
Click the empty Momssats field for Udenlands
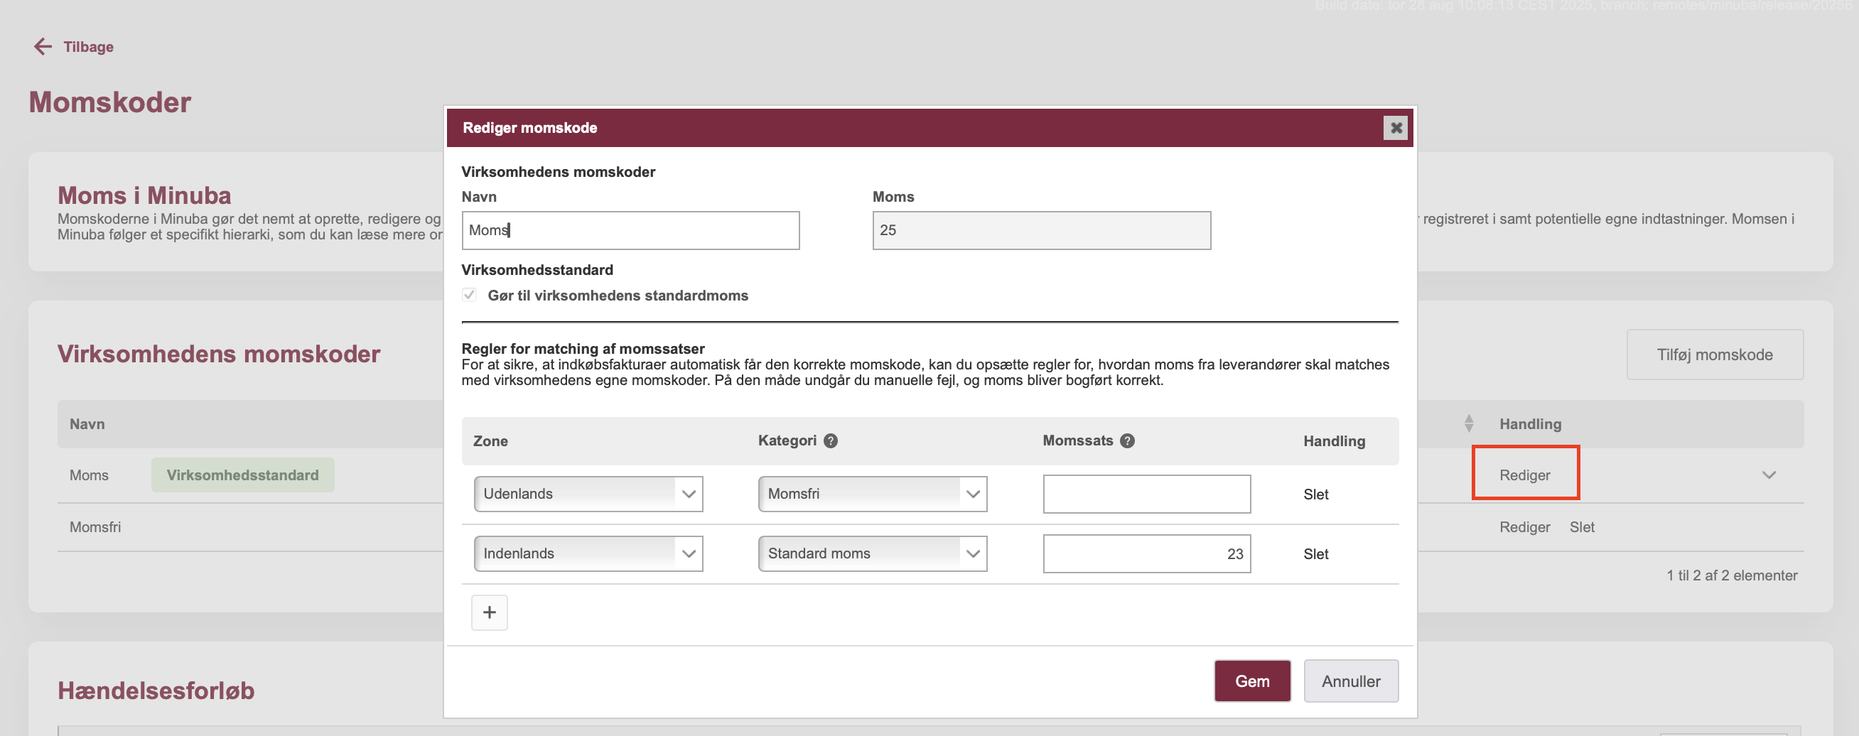1147,494
